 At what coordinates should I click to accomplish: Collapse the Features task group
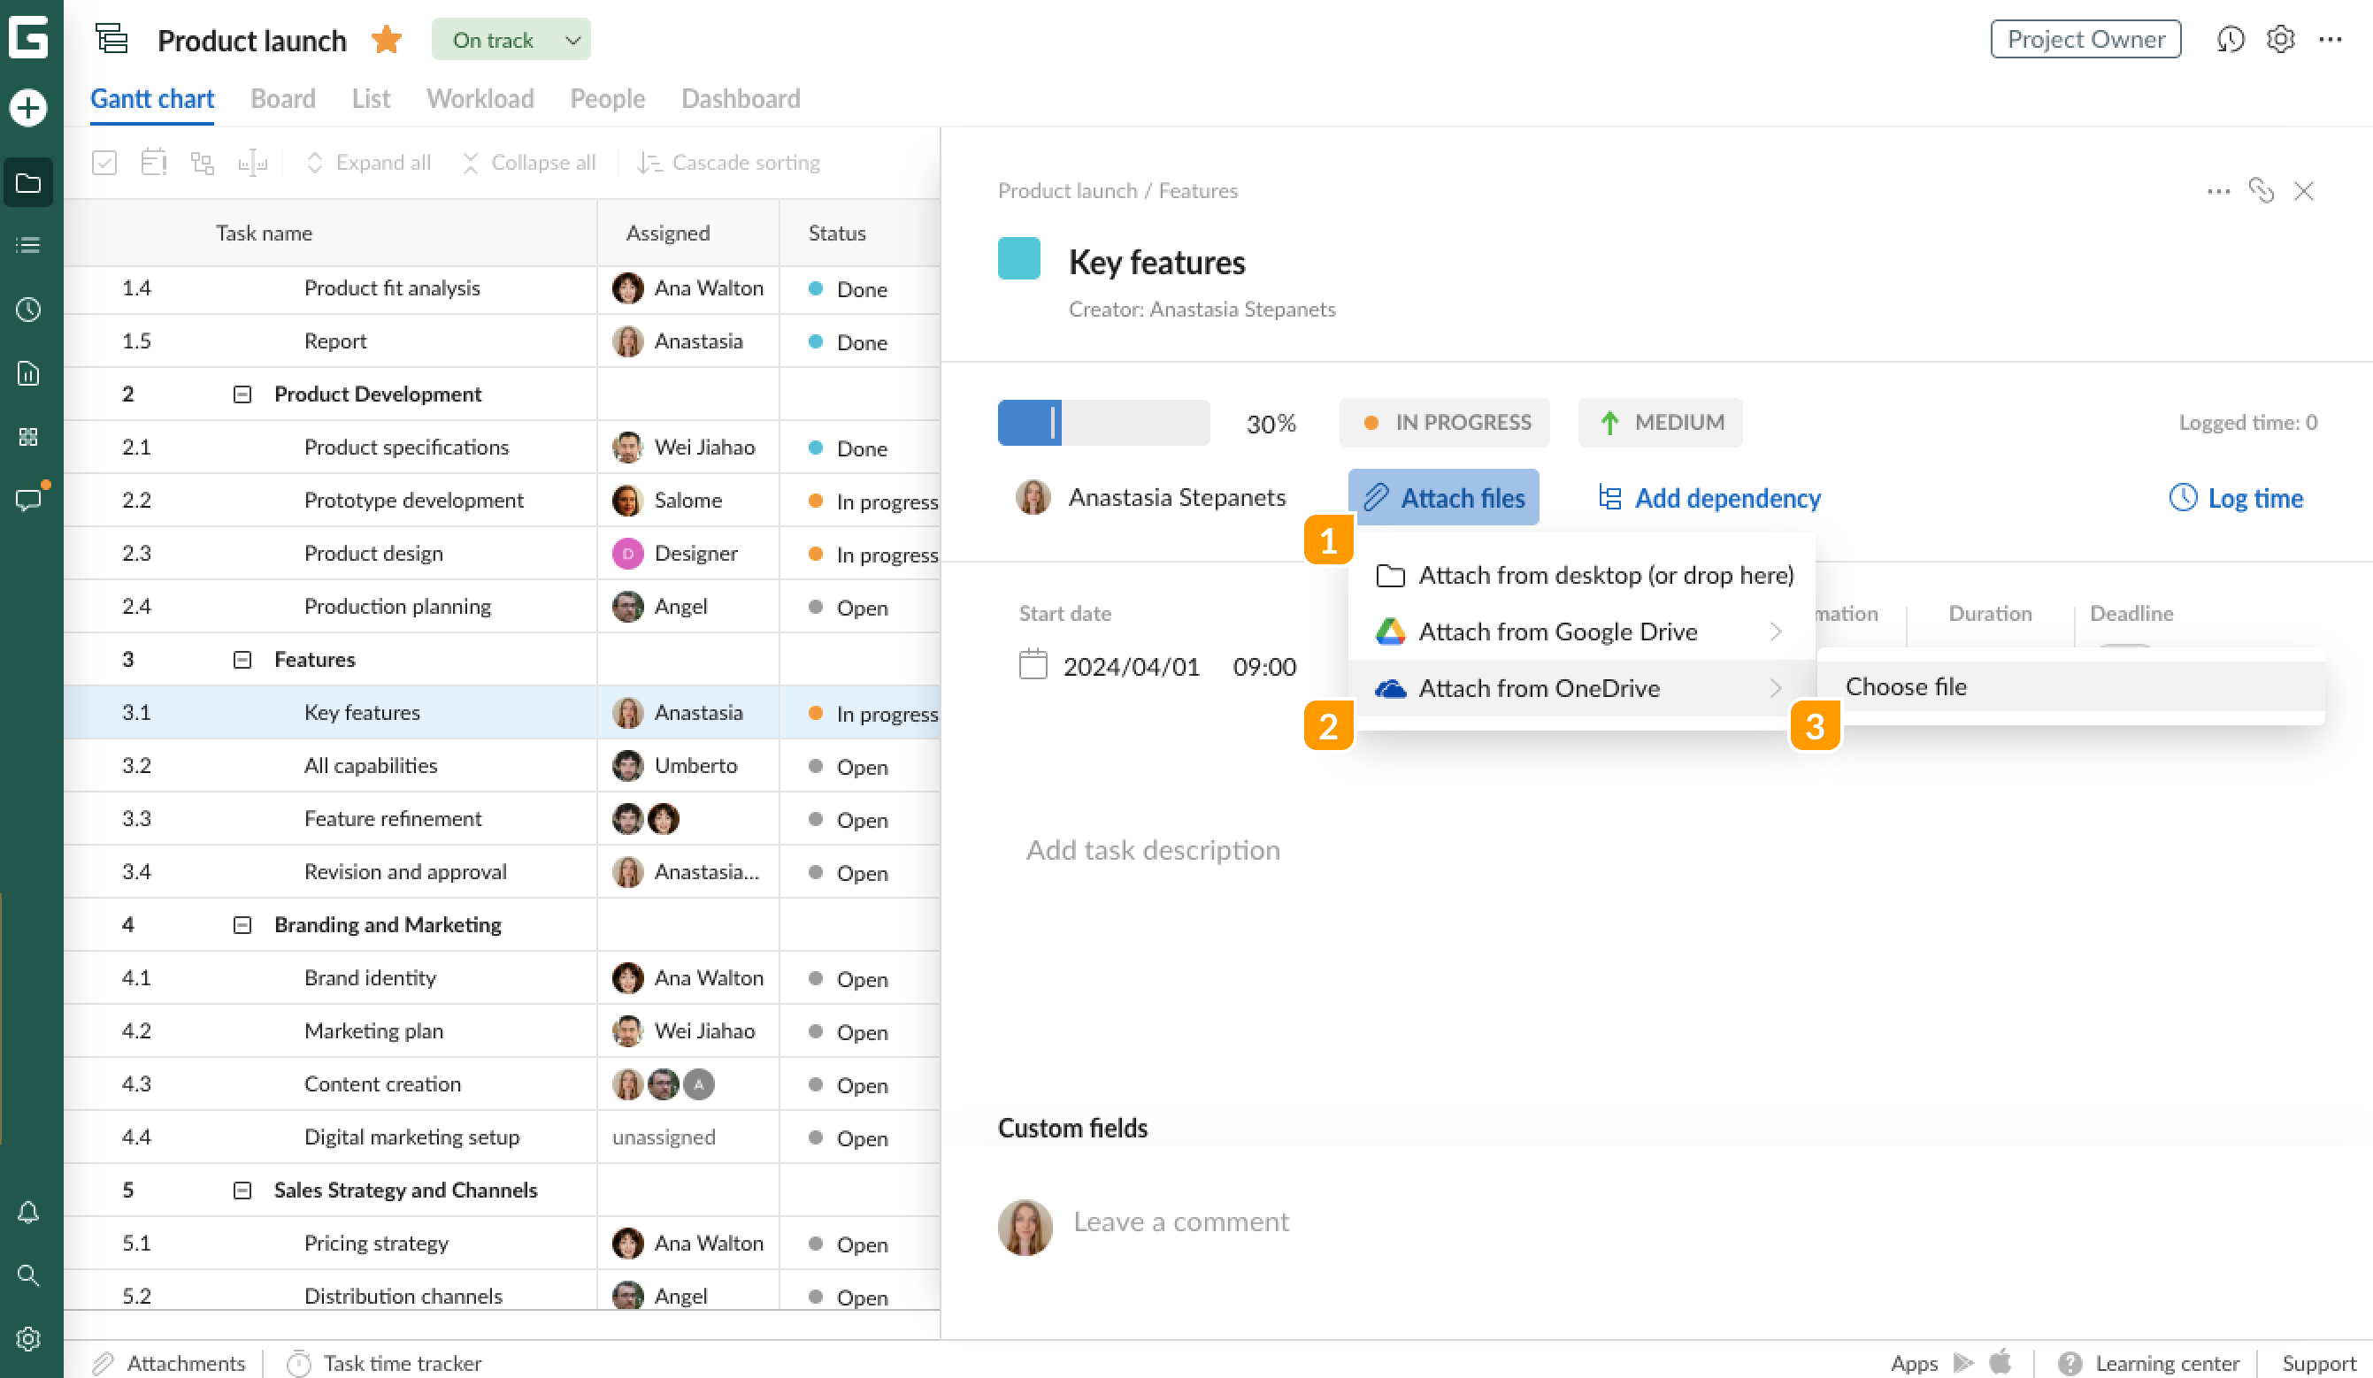[241, 659]
